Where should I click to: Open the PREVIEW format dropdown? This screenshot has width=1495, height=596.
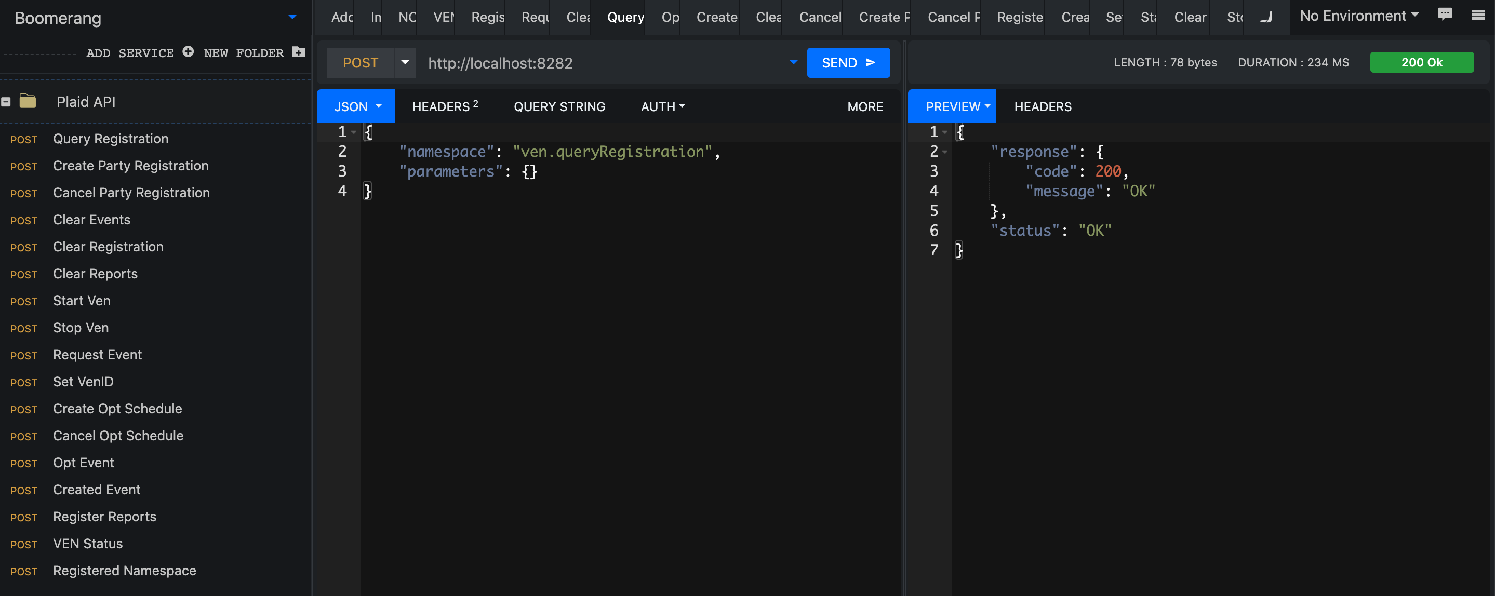click(x=952, y=106)
